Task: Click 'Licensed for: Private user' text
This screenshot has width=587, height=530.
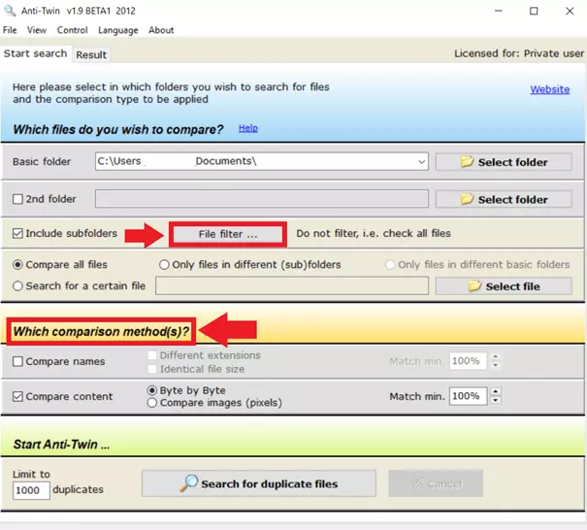Action: pos(519,53)
